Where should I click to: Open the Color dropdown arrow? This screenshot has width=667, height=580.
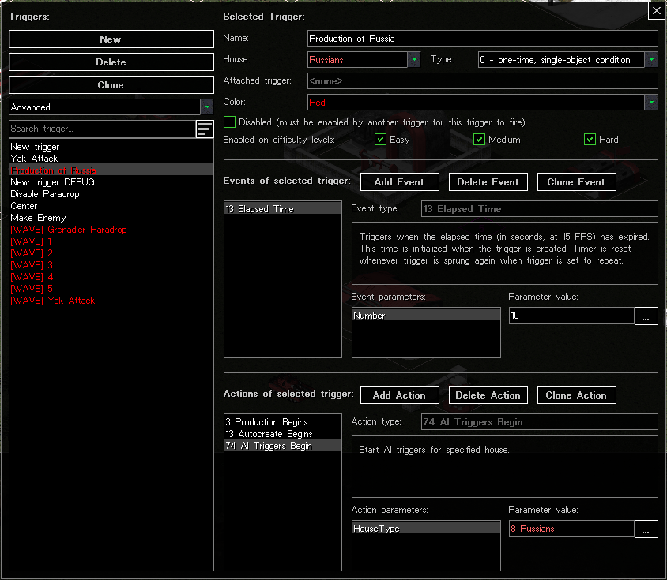pos(651,103)
